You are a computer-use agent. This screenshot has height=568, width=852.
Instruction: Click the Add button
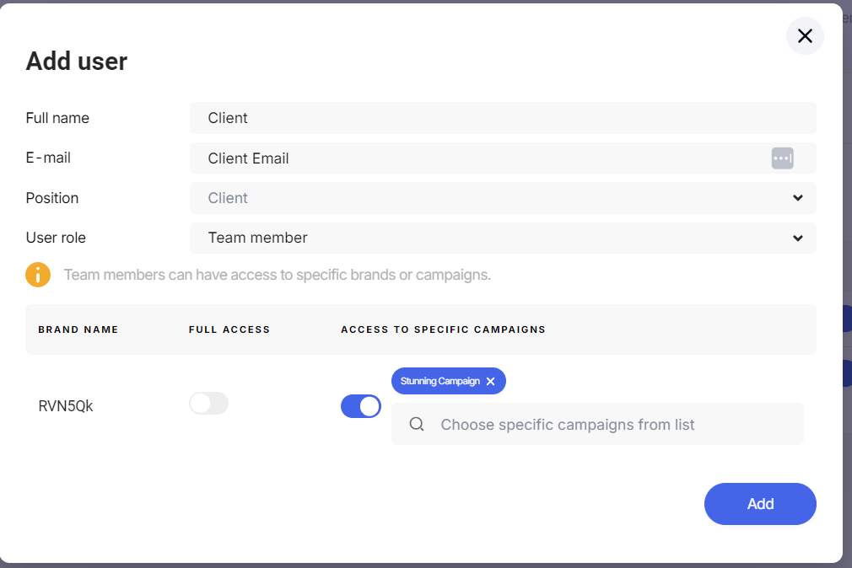pos(760,504)
